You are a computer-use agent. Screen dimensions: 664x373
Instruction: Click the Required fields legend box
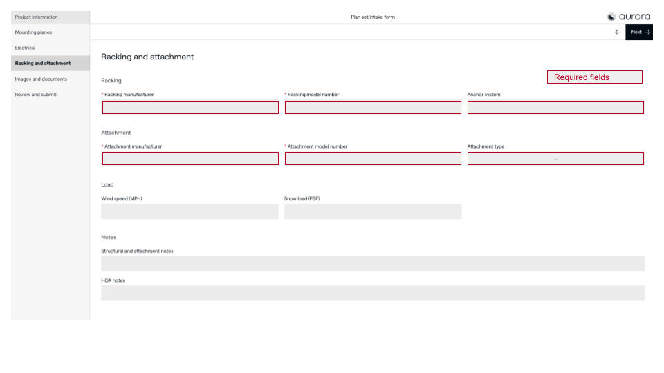pyautogui.click(x=595, y=77)
